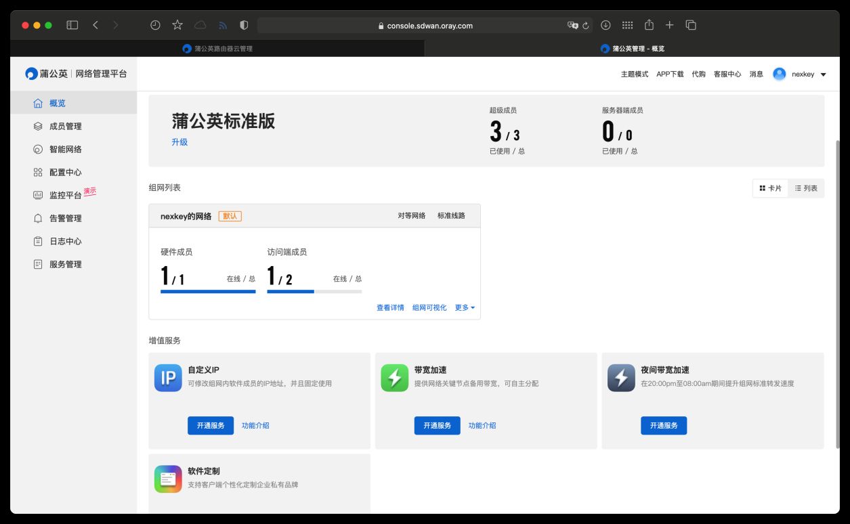
Task: Click the 硬件成员 progress bar
Action: pos(208,292)
